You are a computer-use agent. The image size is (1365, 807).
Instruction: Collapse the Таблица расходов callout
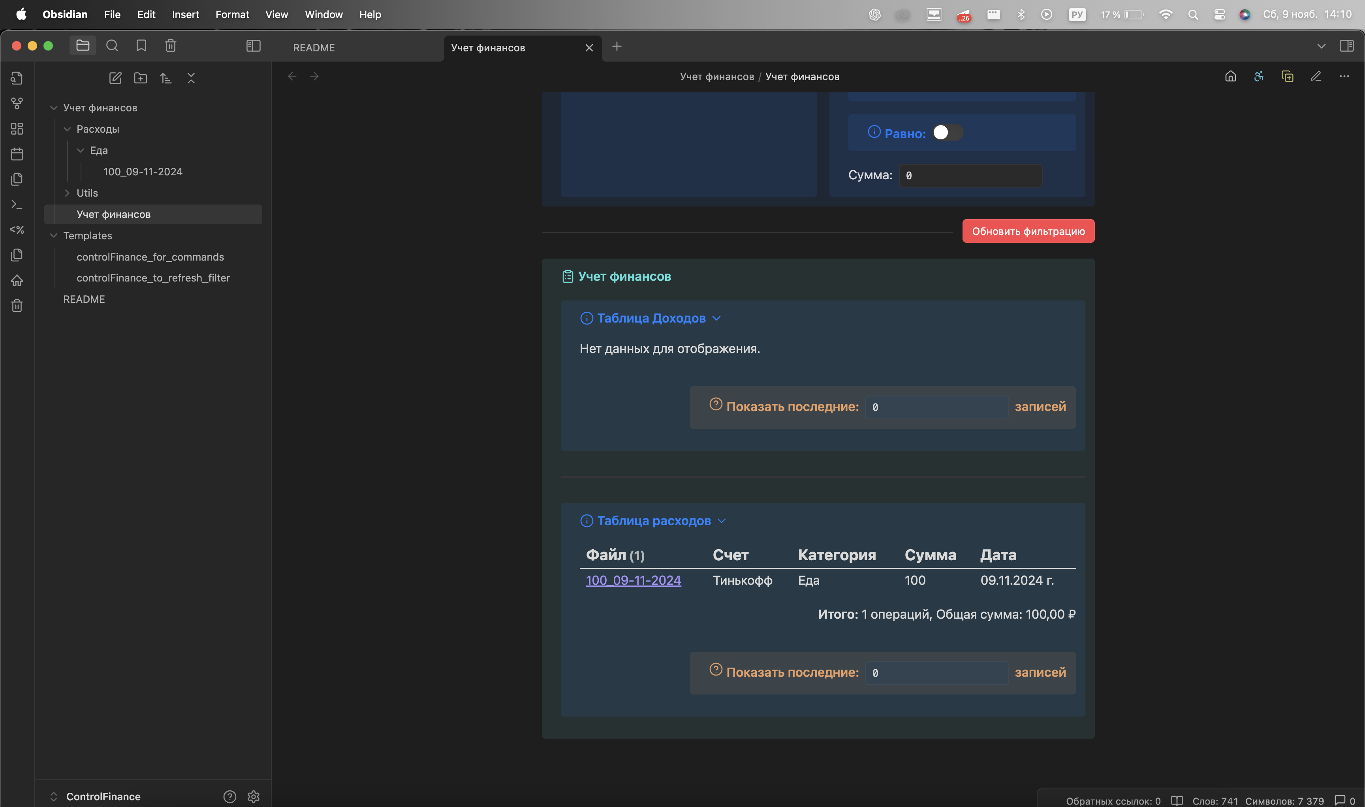[721, 521]
